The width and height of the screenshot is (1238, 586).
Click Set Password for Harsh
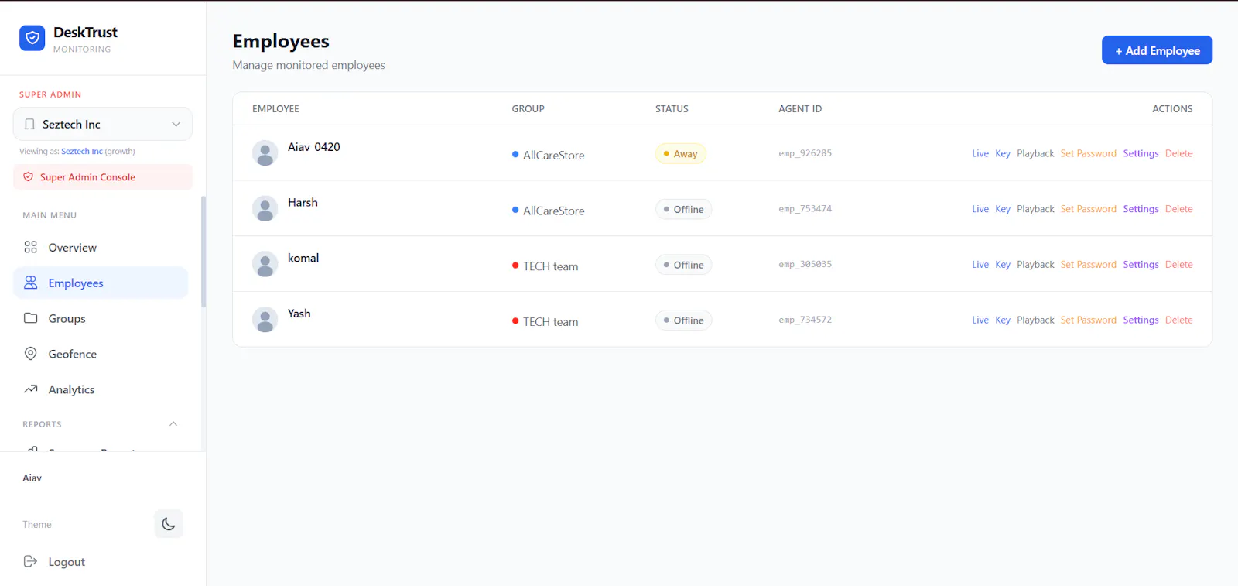1088,209
